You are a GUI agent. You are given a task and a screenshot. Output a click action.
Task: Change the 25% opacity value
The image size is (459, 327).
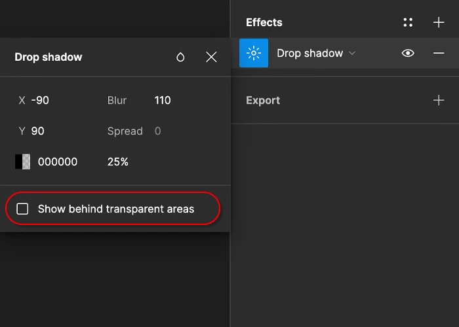tap(117, 162)
